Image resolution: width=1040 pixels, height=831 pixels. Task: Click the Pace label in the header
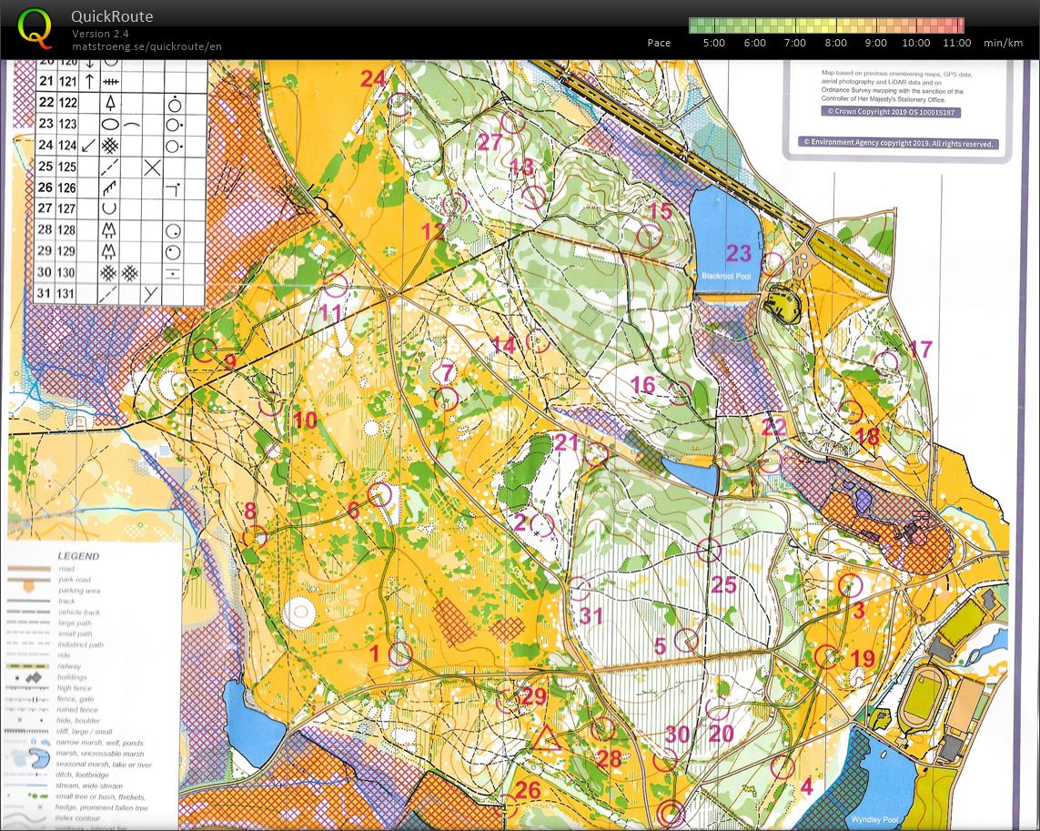[659, 43]
